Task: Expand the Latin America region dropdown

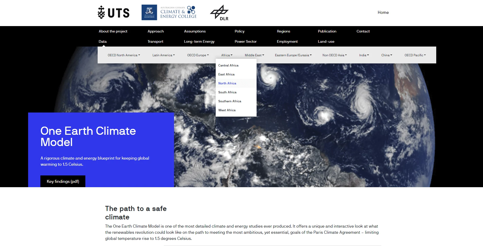Action: point(164,55)
